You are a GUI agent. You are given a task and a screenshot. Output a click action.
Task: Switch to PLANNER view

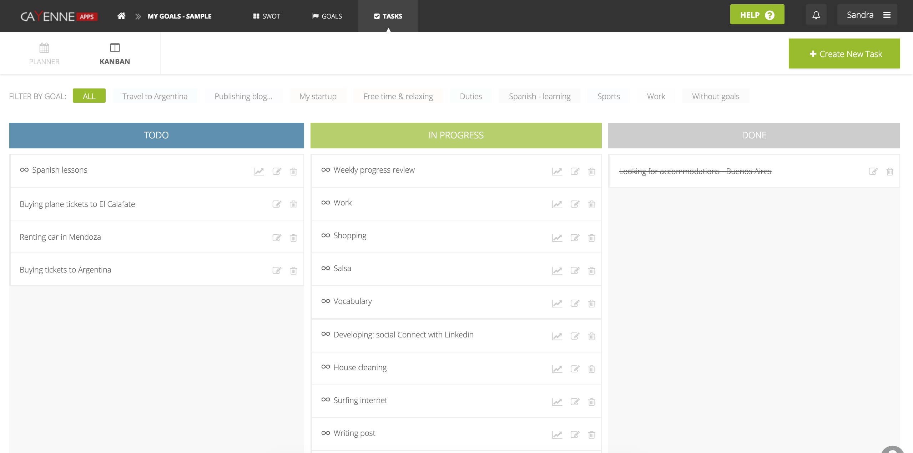click(x=44, y=54)
